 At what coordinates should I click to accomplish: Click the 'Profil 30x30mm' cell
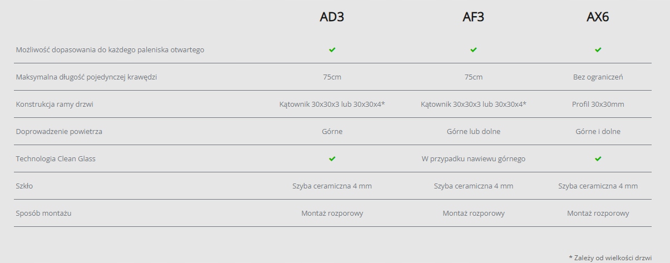click(598, 104)
